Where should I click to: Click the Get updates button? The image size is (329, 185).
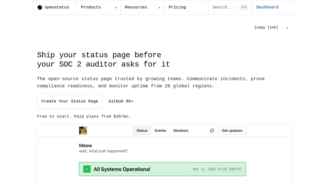232,131
